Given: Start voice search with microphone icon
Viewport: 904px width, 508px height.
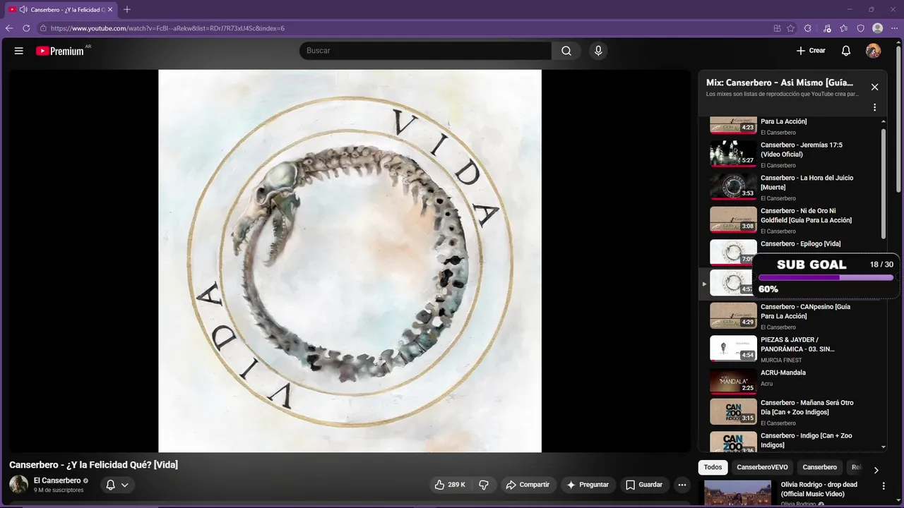Looking at the screenshot, I should pos(598,51).
